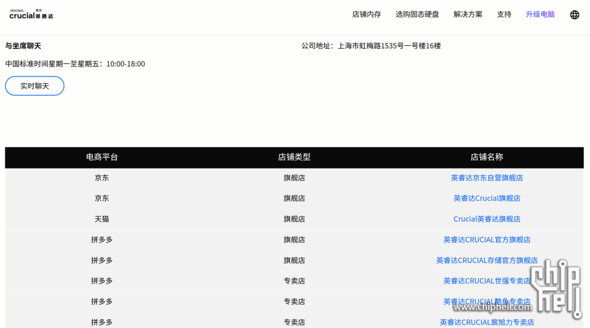
Task: Open the 升级电脑 menu item
Action: click(540, 14)
